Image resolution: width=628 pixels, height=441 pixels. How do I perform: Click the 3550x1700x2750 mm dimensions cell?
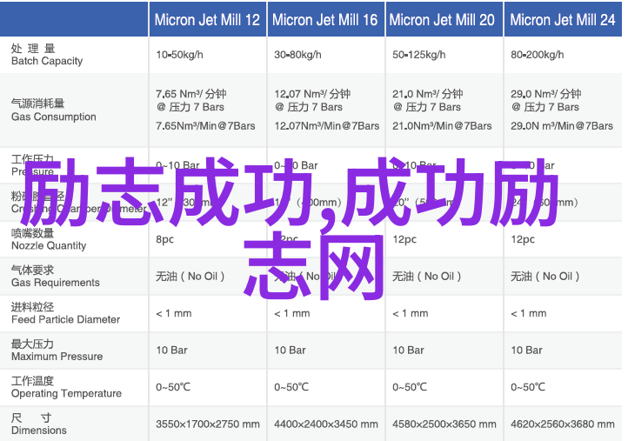pyautogui.click(x=208, y=424)
